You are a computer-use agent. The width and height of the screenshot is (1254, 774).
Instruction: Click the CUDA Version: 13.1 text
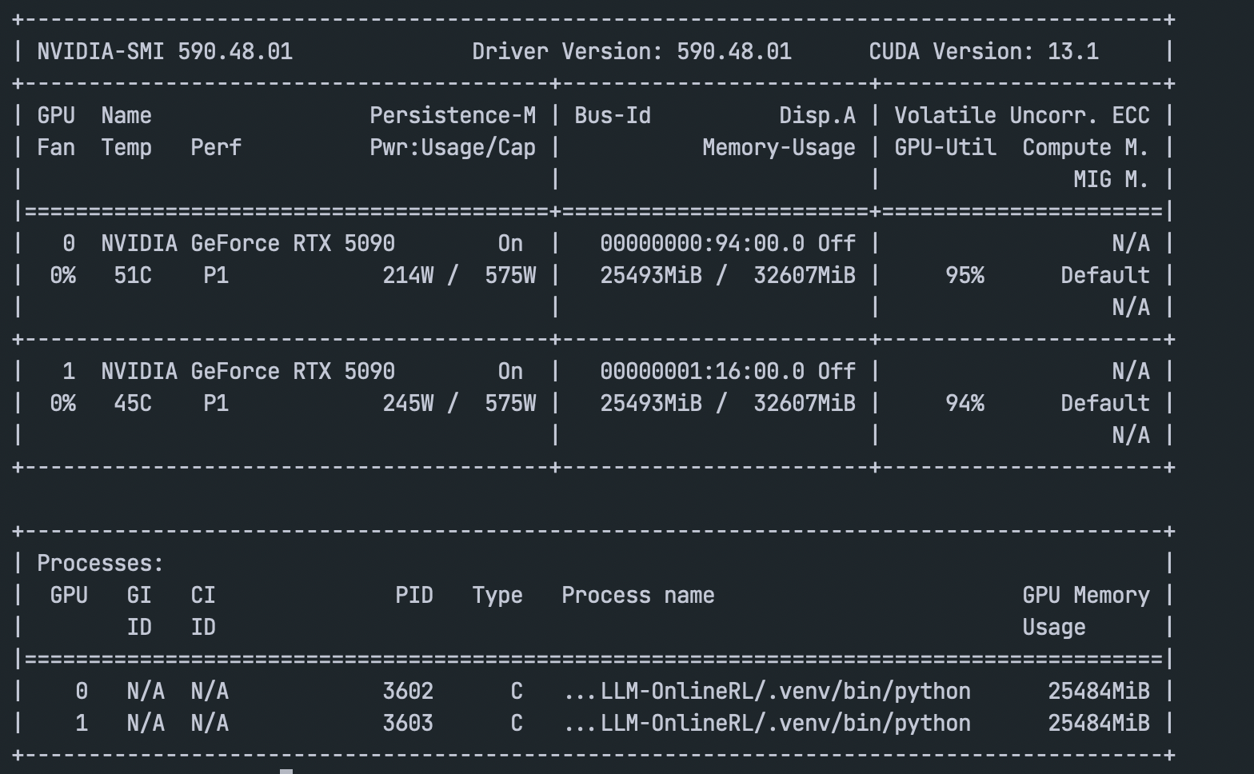[984, 52]
